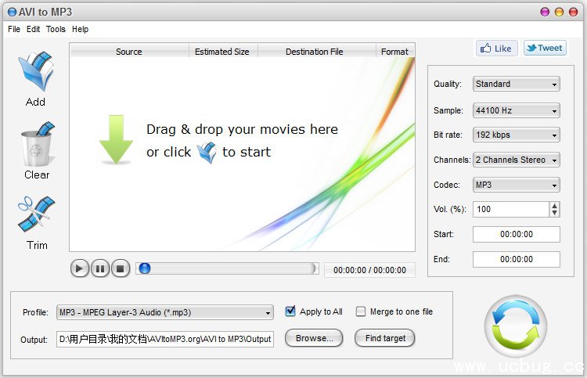This screenshot has height=378, width=587.
Task: Open the Bit rate dropdown
Action: 517,135
